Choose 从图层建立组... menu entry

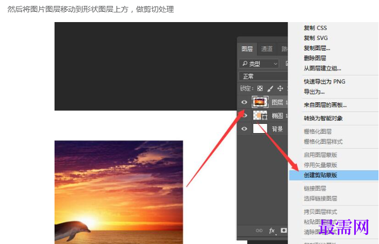click(x=322, y=68)
